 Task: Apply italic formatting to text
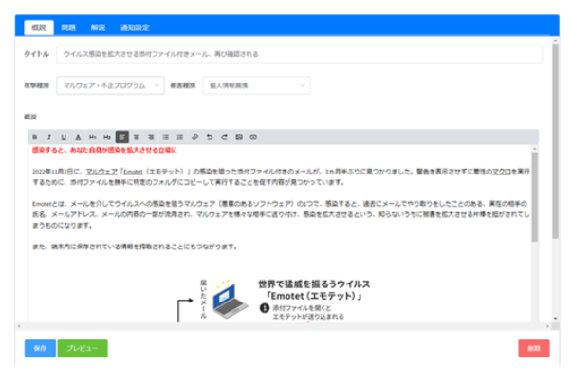click(x=48, y=137)
